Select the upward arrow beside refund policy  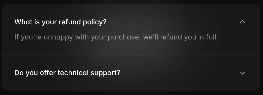point(243,22)
